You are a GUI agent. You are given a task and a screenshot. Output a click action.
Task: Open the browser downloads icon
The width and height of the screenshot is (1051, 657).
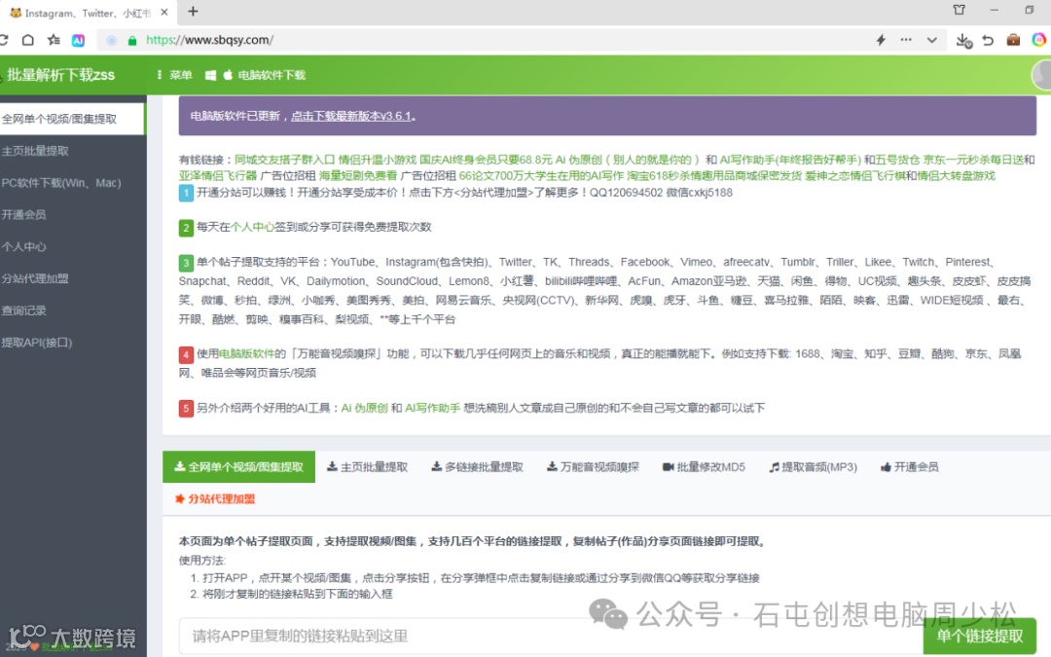point(963,40)
